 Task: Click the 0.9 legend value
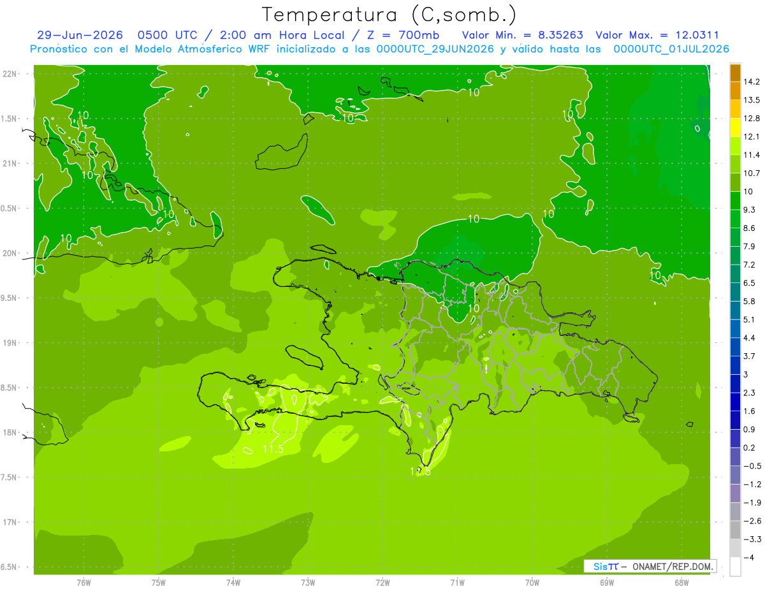750,430
